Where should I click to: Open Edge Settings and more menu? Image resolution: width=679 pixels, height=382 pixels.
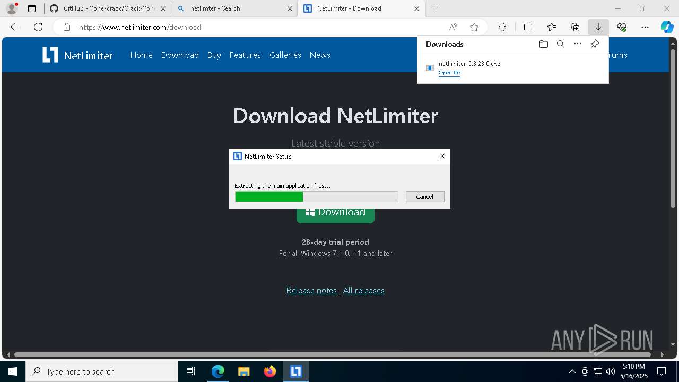645,27
